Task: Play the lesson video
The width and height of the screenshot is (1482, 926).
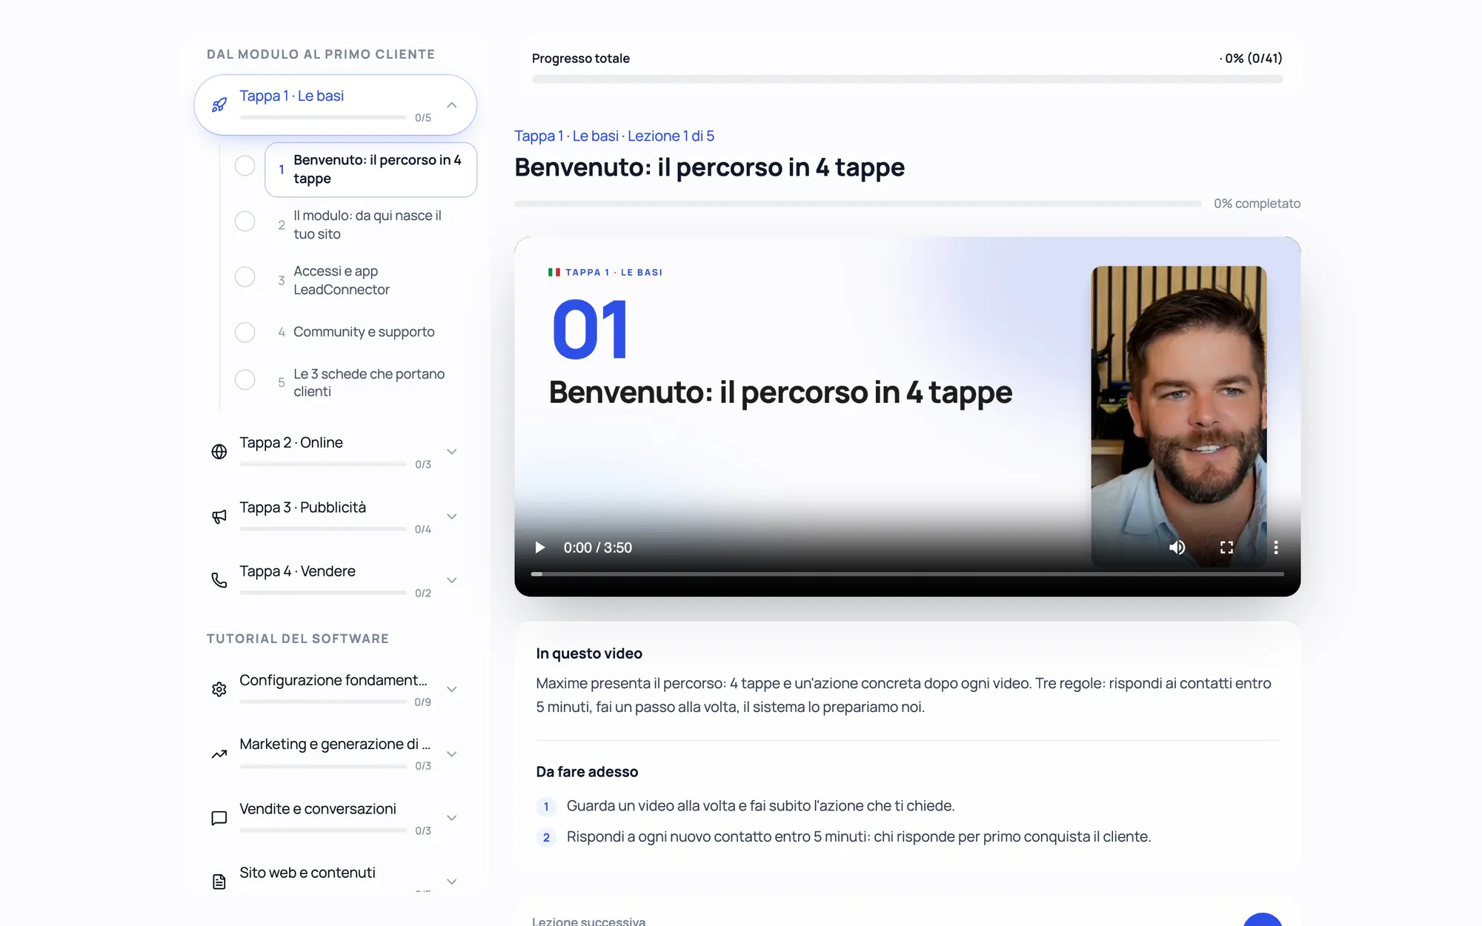Action: click(x=540, y=547)
